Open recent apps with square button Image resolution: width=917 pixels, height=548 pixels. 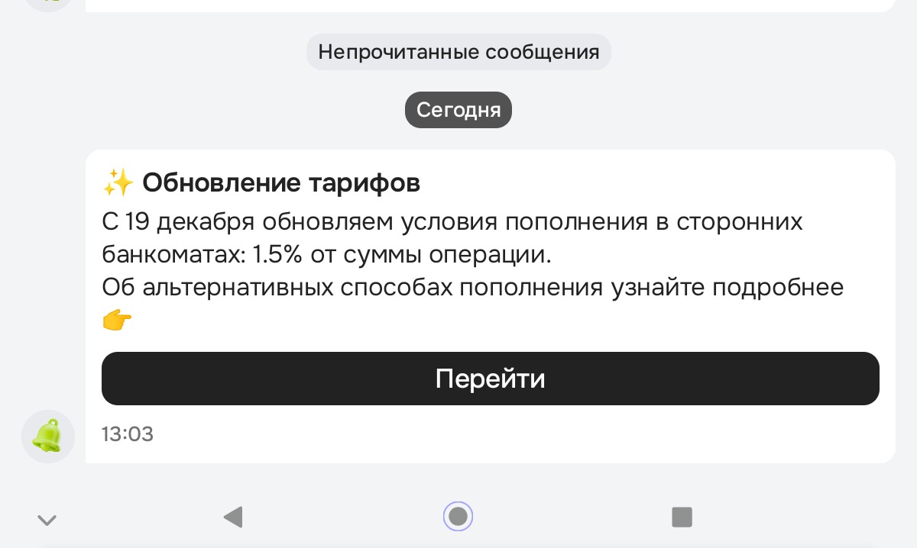click(x=682, y=517)
